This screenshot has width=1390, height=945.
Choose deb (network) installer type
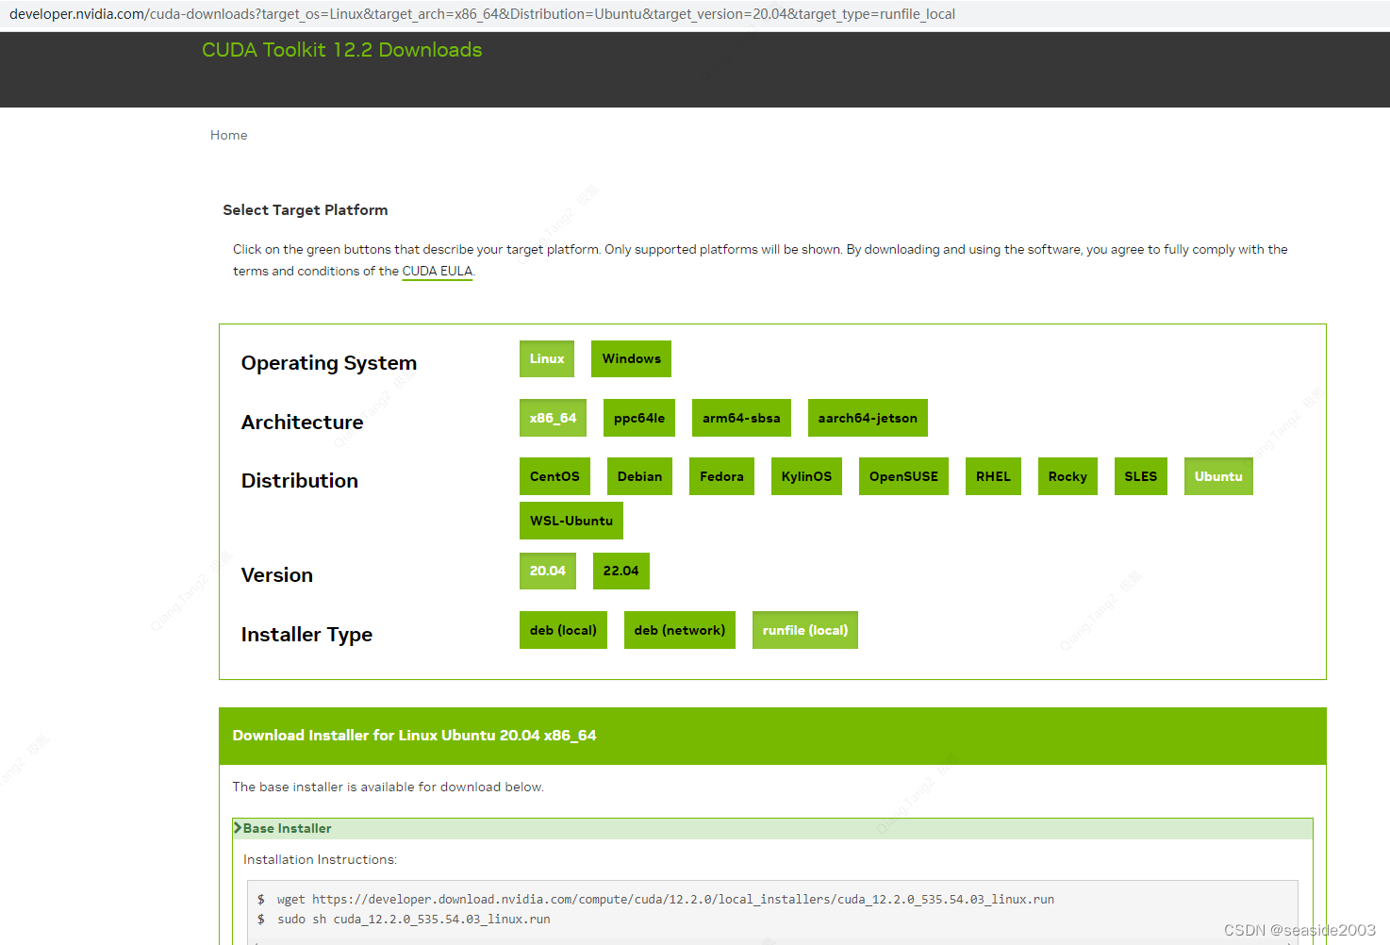click(x=680, y=630)
